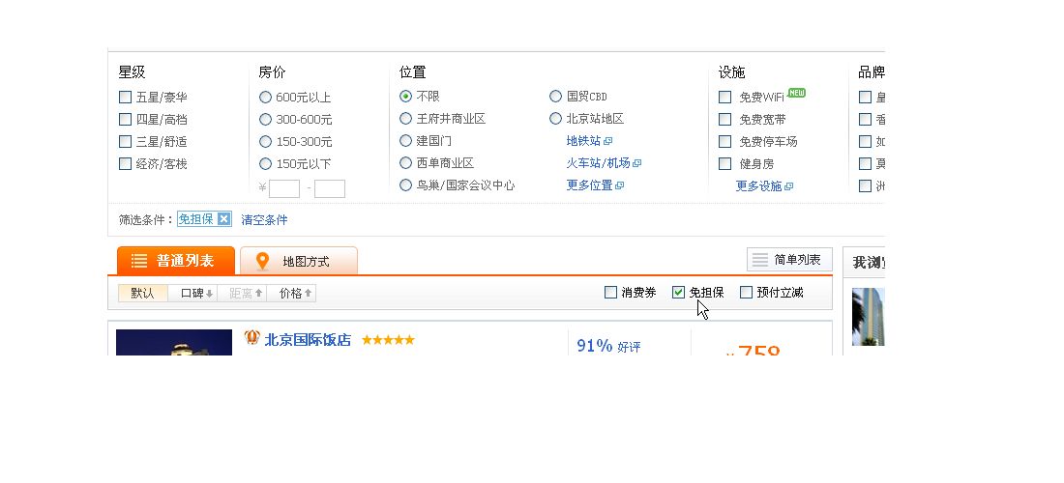
Task: Click the crown badge beside 北京国际饭店
Action: click(252, 337)
